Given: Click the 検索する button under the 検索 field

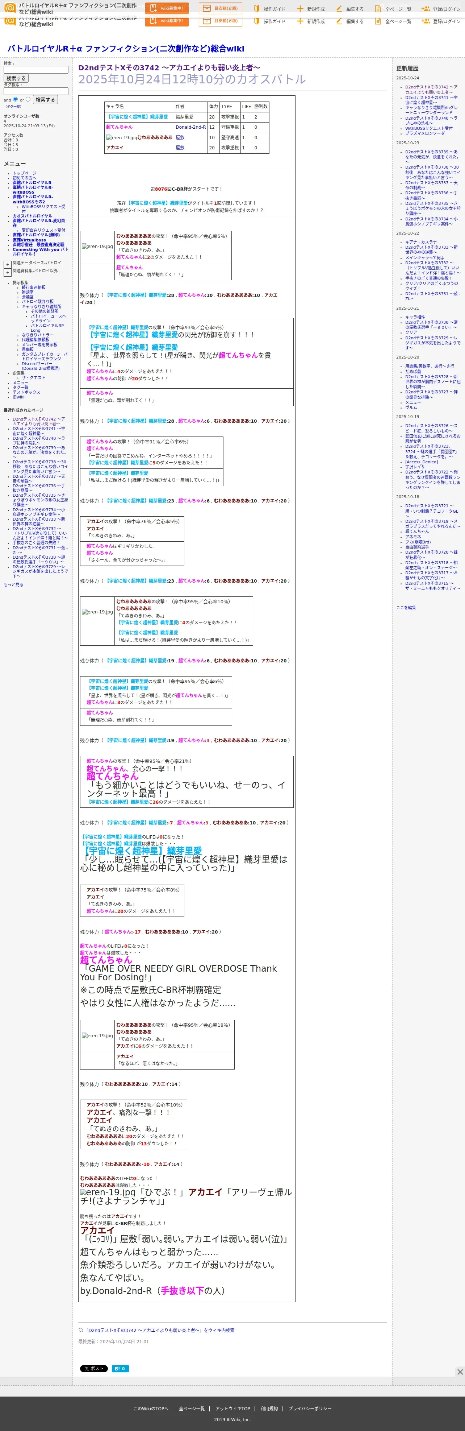Looking at the screenshot, I should coord(16,78).
